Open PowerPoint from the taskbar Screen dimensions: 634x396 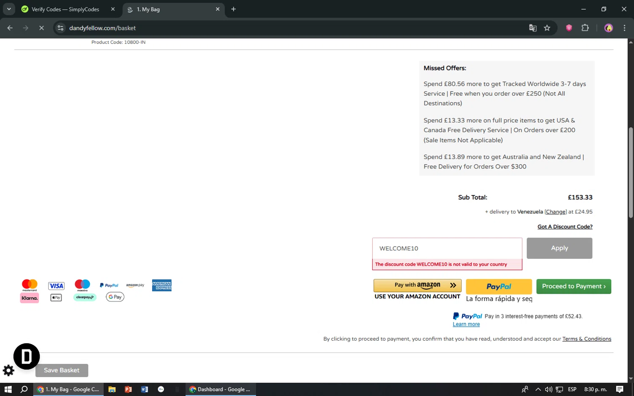click(128, 389)
